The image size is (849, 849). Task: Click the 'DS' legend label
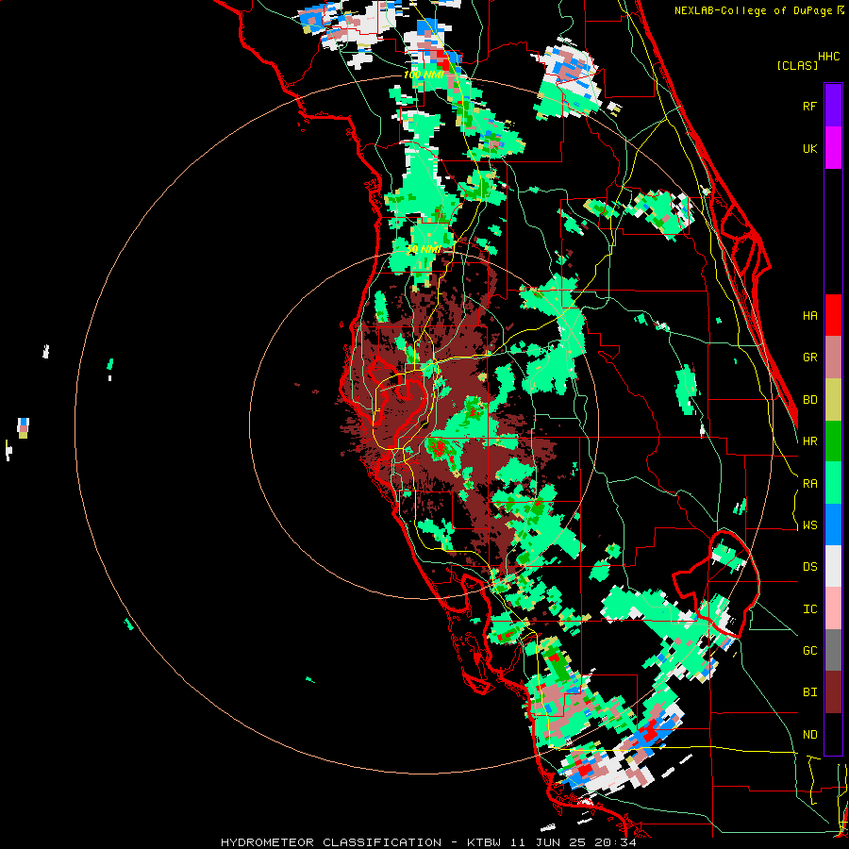tap(809, 567)
